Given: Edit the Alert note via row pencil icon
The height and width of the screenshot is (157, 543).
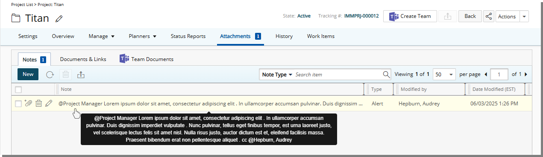Looking at the screenshot, I should coord(49,103).
